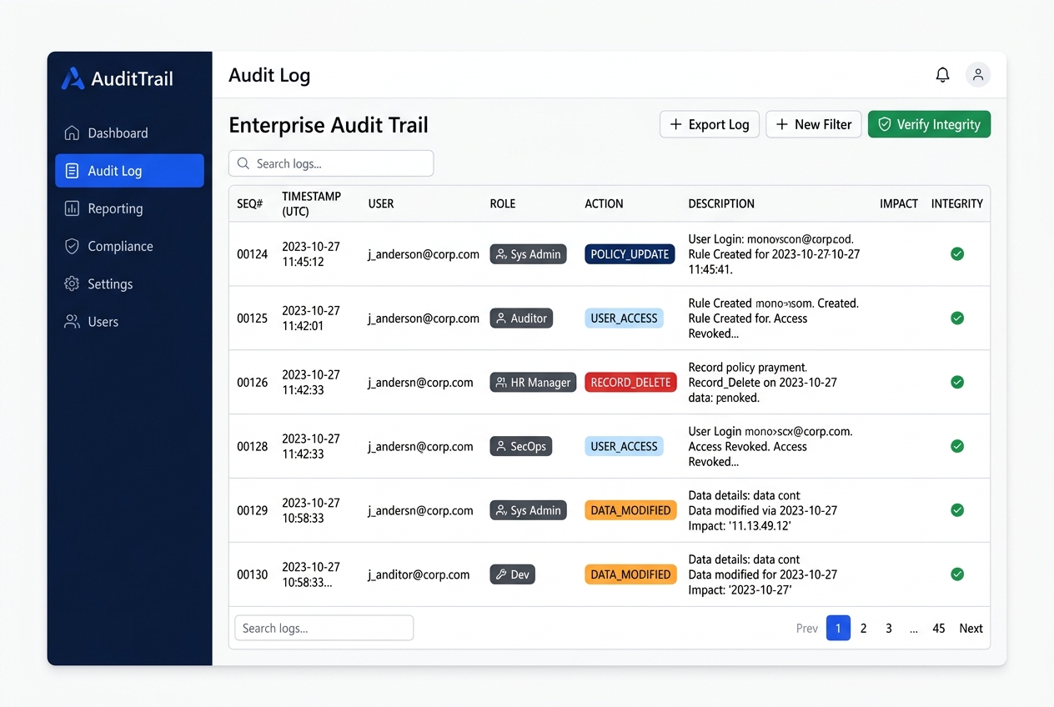Jump to page 45 of results
Viewport: 1054px width, 707px height.
939,628
